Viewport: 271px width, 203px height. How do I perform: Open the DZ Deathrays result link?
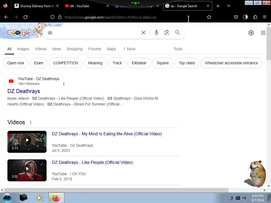pos(24,91)
